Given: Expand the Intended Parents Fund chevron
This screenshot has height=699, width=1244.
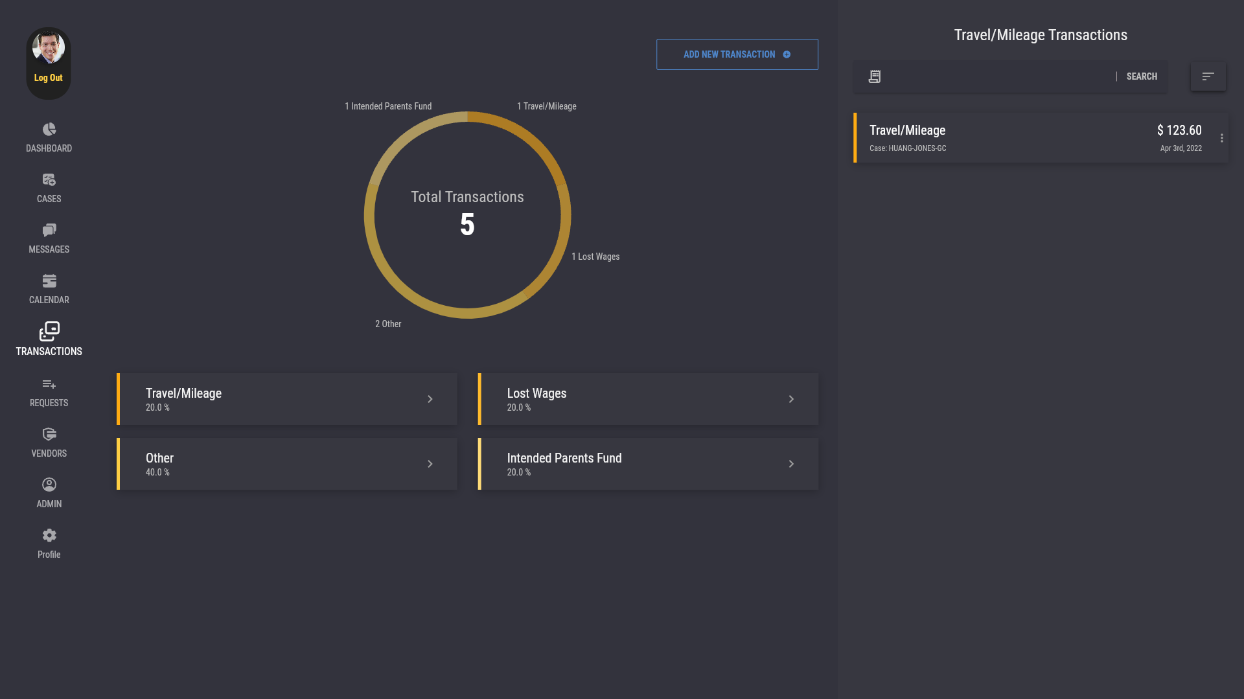Looking at the screenshot, I should [x=791, y=464].
